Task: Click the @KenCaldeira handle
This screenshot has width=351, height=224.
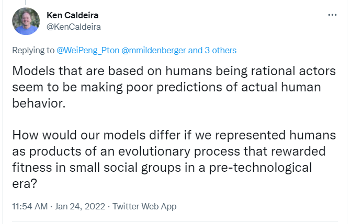Action: [74, 27]
